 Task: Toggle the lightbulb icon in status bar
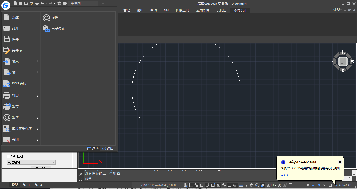click(319, 185)
